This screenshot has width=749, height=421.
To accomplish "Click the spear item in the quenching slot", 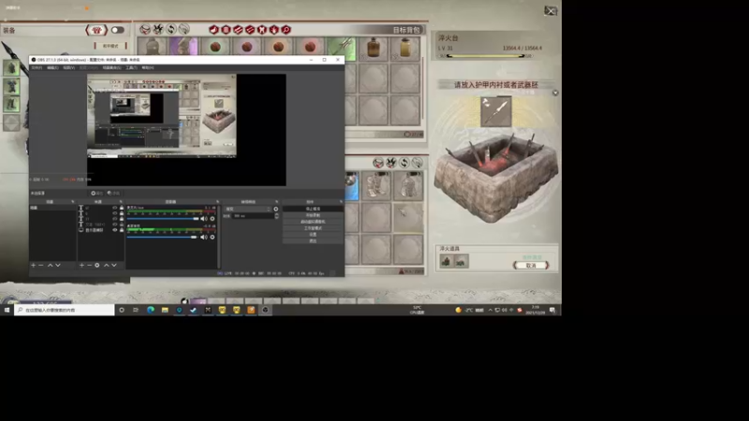I will point(496,111).
